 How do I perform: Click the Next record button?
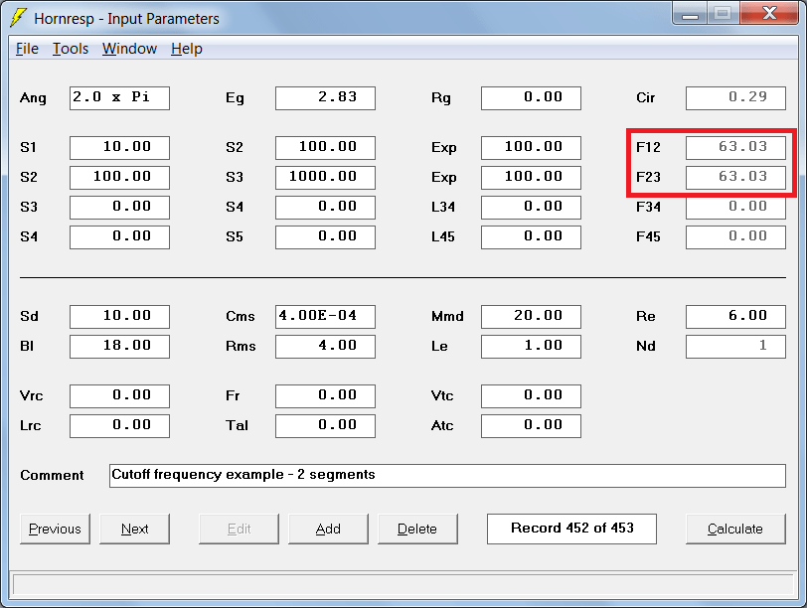tap(134, 529)
